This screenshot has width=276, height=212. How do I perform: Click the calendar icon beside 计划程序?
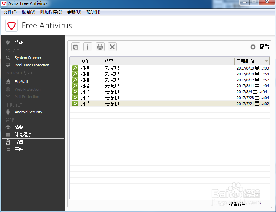pos(8,134)
